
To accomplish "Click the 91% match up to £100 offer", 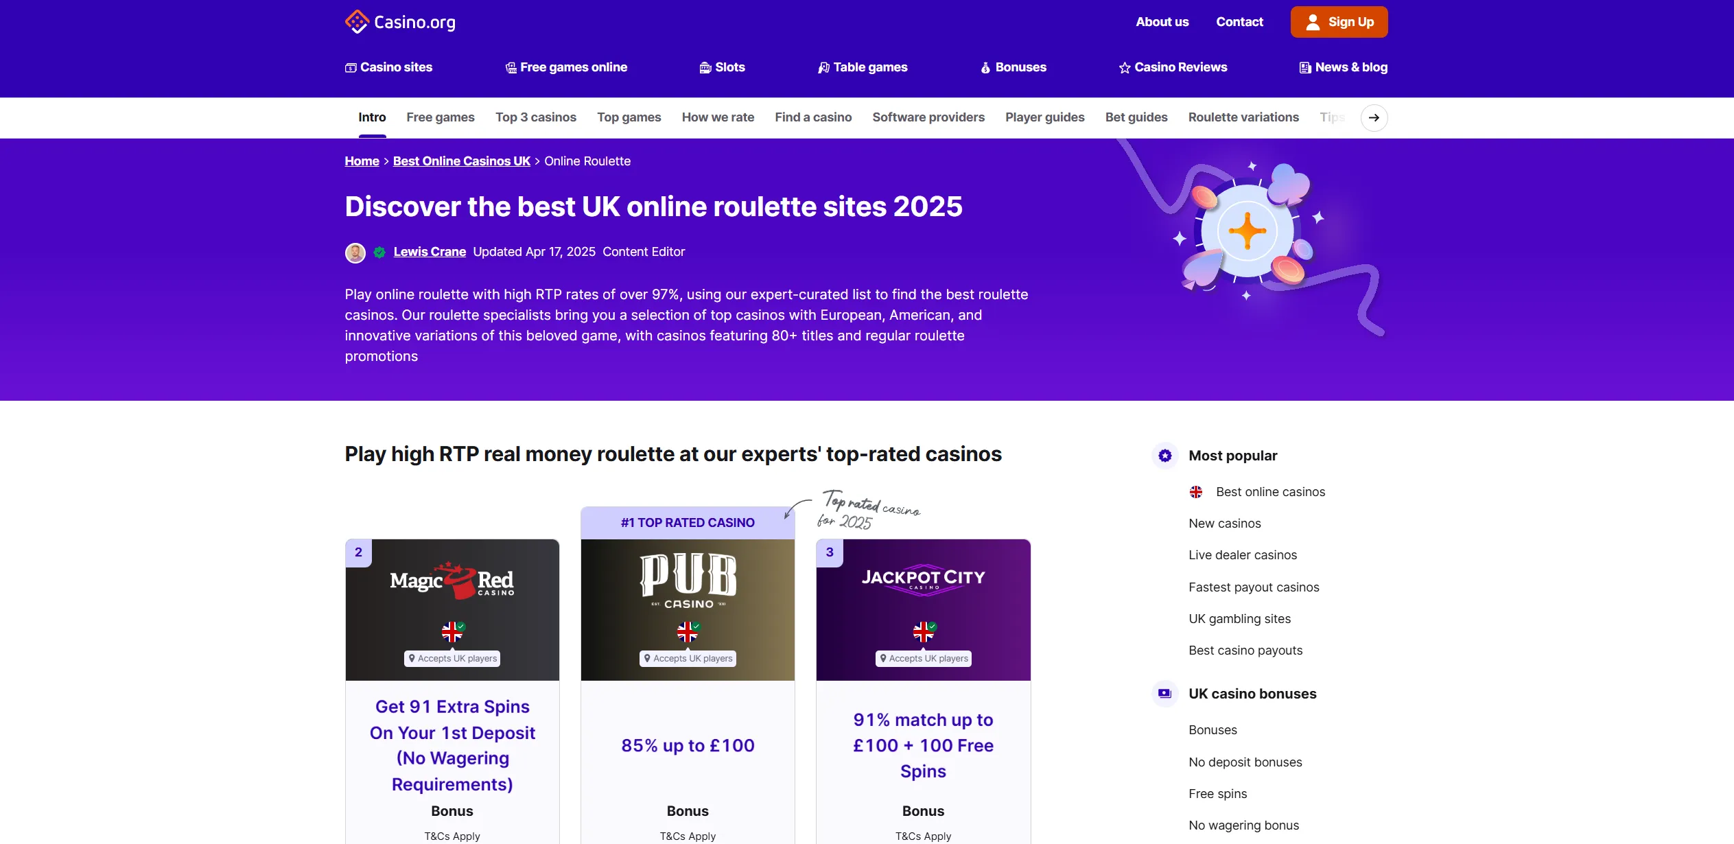I will coord(923,745).
